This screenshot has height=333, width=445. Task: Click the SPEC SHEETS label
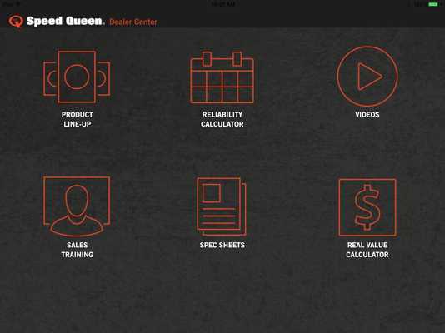point(222,245)
